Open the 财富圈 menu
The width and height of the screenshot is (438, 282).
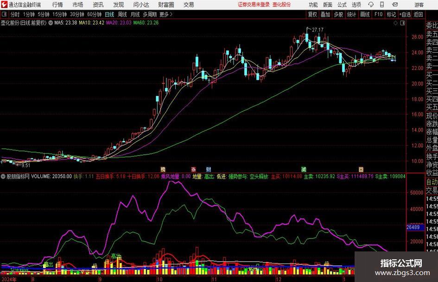(166, 5)
